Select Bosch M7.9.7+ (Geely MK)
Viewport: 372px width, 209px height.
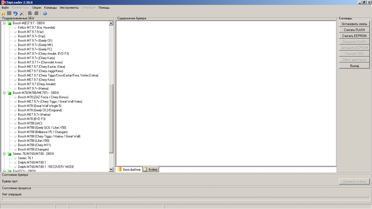35,45
